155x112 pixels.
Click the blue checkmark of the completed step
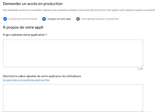[5, 19]
